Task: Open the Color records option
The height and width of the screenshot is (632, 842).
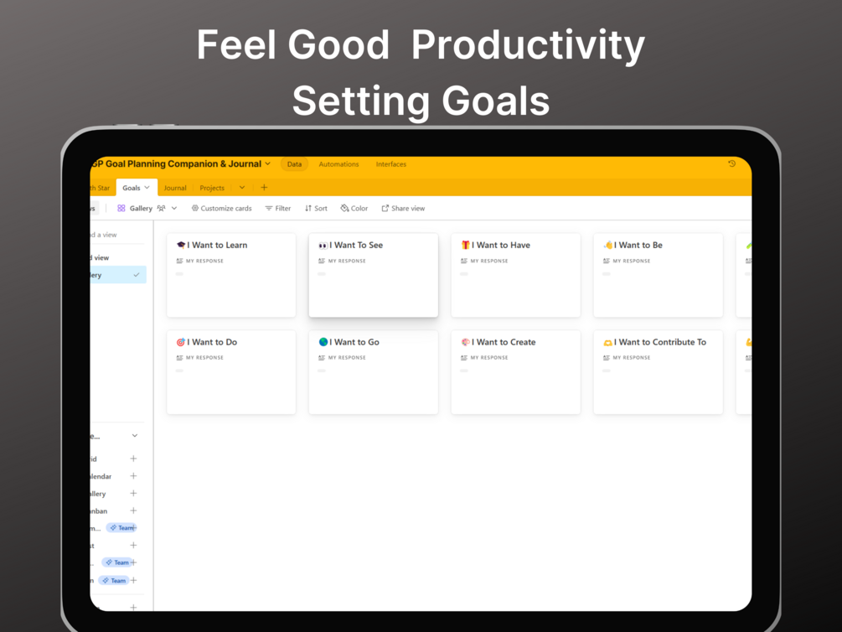Action: tap(354, 209)
